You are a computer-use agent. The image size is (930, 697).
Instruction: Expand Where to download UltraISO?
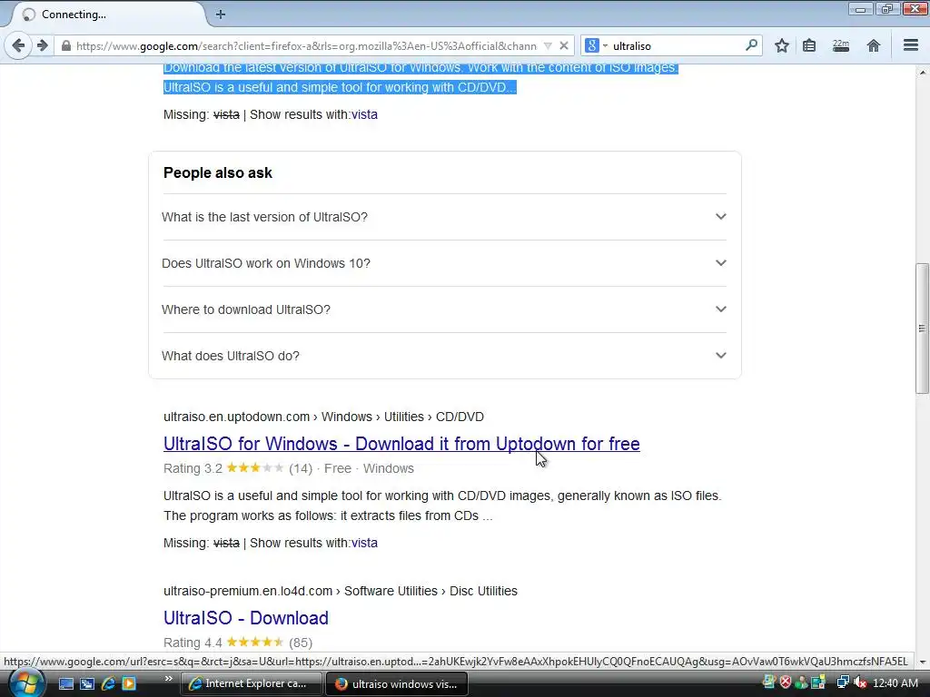click(444, 309)
